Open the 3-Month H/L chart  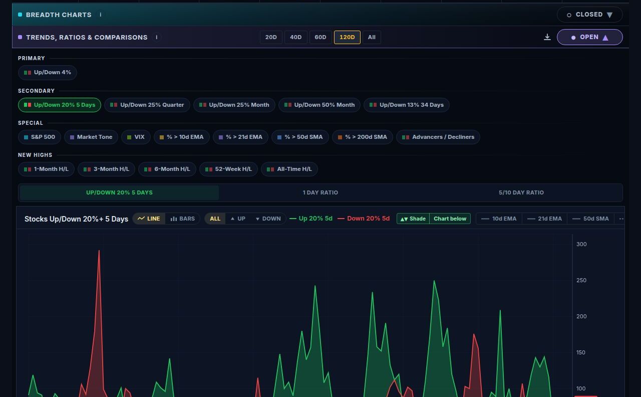tap(107, 169)
